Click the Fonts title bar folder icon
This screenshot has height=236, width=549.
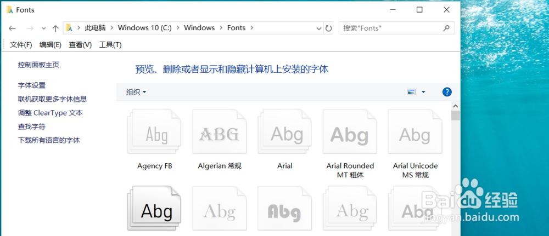tap(10, 10)
